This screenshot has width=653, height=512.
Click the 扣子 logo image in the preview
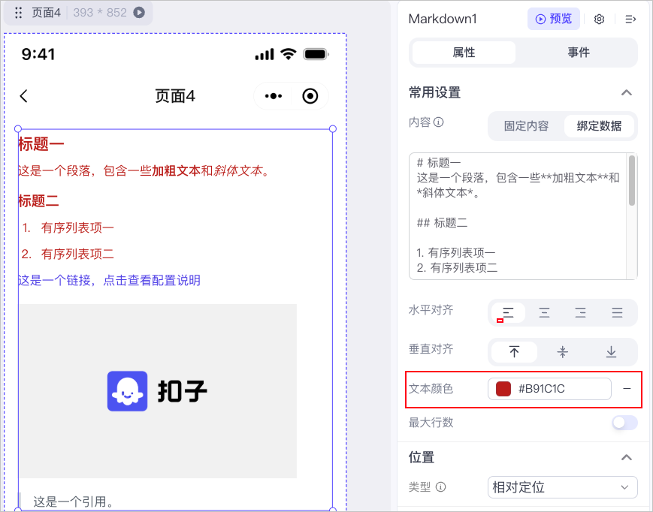point(158,391)
